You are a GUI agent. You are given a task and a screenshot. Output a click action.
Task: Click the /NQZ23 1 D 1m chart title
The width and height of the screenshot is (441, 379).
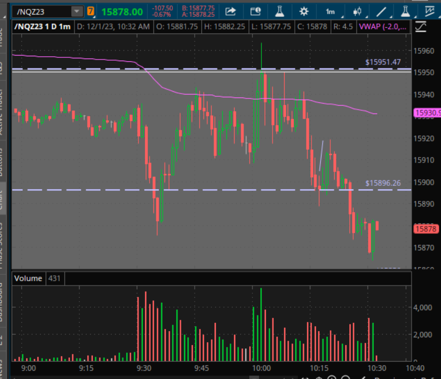(42, 27)
